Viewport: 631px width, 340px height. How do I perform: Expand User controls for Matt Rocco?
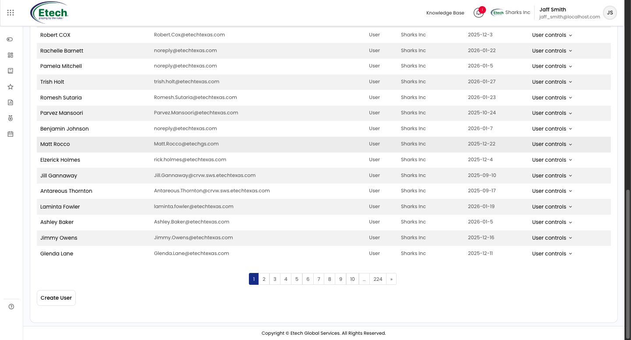point(552,144)
